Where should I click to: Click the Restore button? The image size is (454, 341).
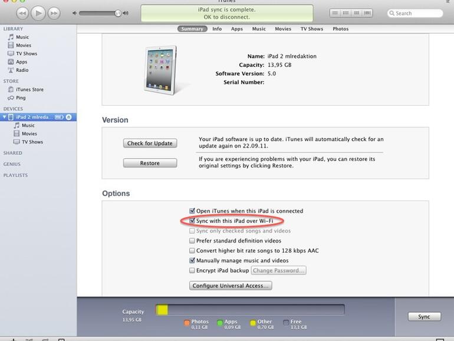pos(150,163)
